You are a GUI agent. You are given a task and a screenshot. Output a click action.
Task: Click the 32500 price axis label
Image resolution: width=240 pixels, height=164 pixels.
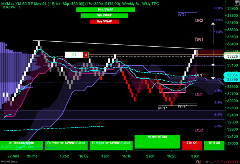pyautogui.click(x=232, y=108)
